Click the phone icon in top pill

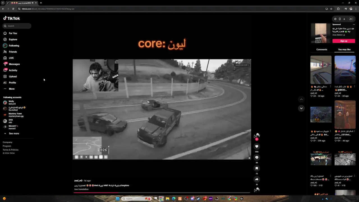coord(340,19)
